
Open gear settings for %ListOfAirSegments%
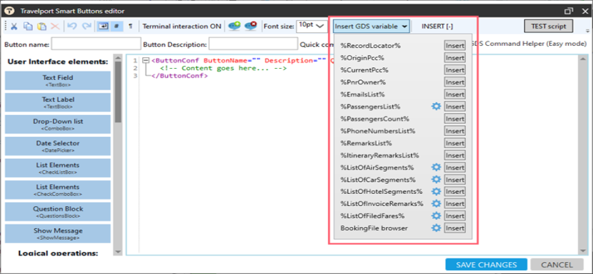coord(436,168)
